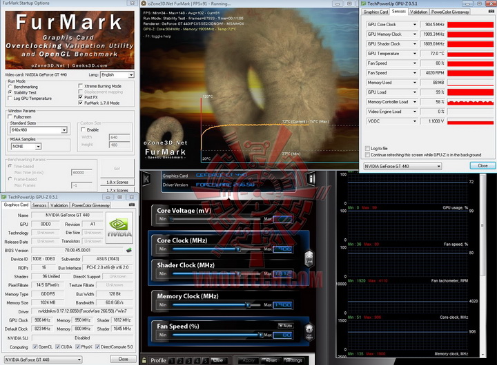
Task: Open Validation tab in lower GPU-Z window
Action: point(59,205)
